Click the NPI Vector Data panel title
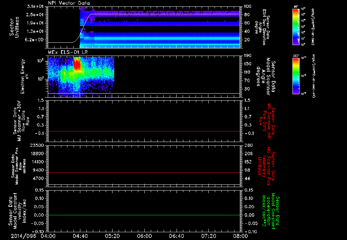The image size is (347, 240). 69,3
